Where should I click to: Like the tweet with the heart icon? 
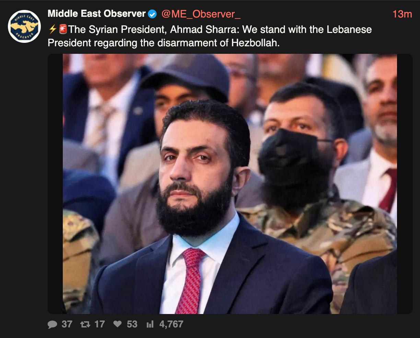click(117, 324)
